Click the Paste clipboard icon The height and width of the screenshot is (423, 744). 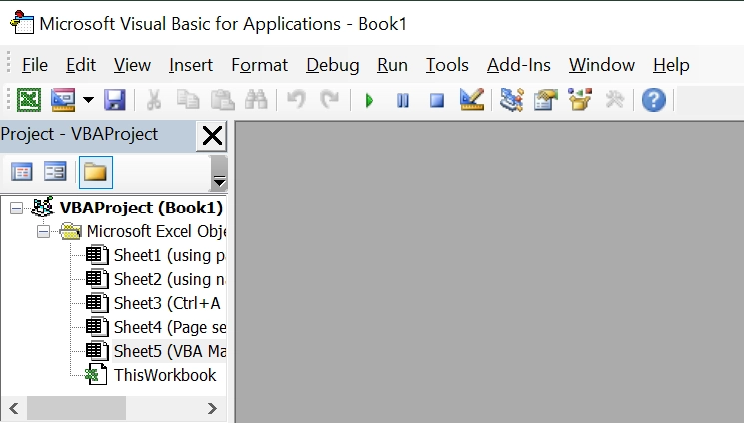tap(222, 100)
